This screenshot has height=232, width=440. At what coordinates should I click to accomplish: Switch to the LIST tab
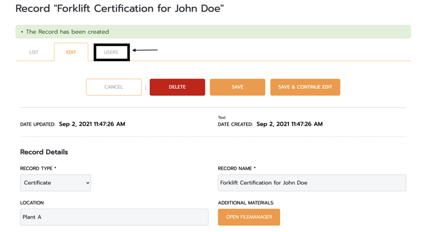pos(34,52)
